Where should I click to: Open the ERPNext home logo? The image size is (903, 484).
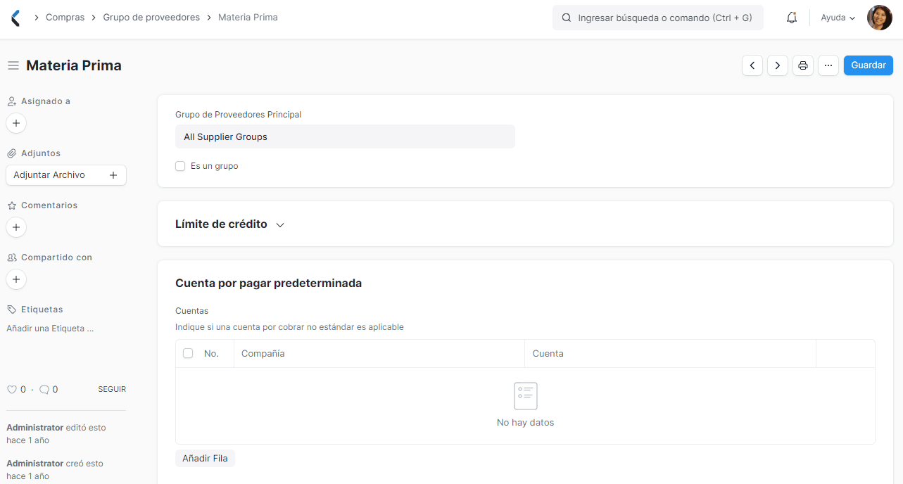click(x=15, y=18)
